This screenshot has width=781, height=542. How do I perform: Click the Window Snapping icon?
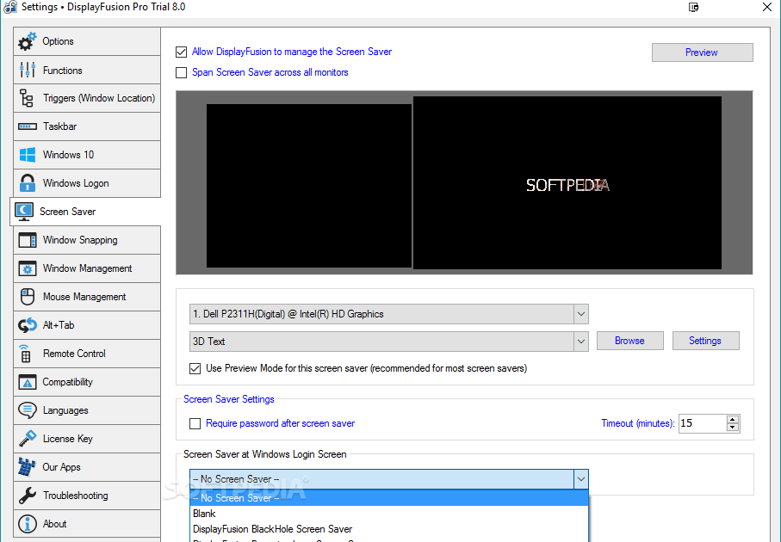point(28,240)
